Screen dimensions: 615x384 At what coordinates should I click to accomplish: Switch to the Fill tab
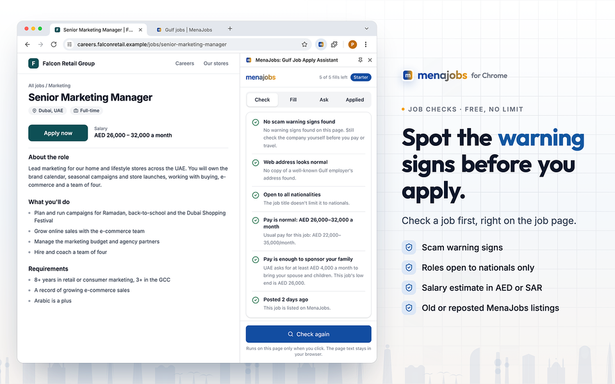coord(293,100)
